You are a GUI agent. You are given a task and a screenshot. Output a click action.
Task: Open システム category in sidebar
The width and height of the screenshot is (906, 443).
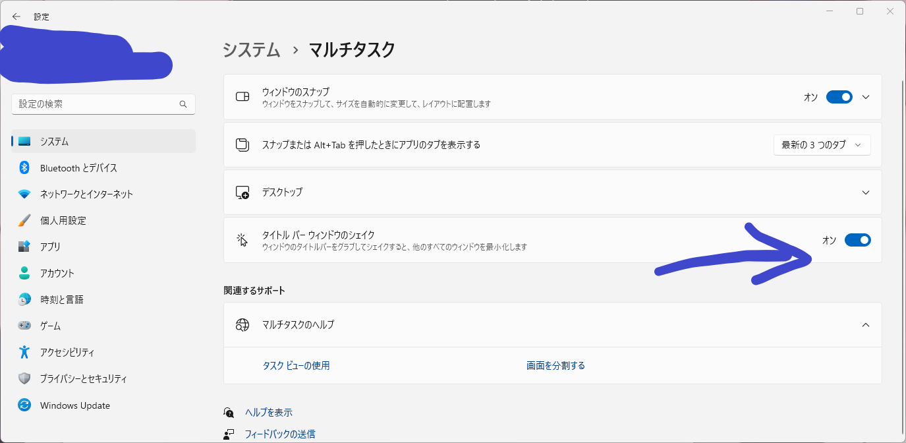point(103,142)
